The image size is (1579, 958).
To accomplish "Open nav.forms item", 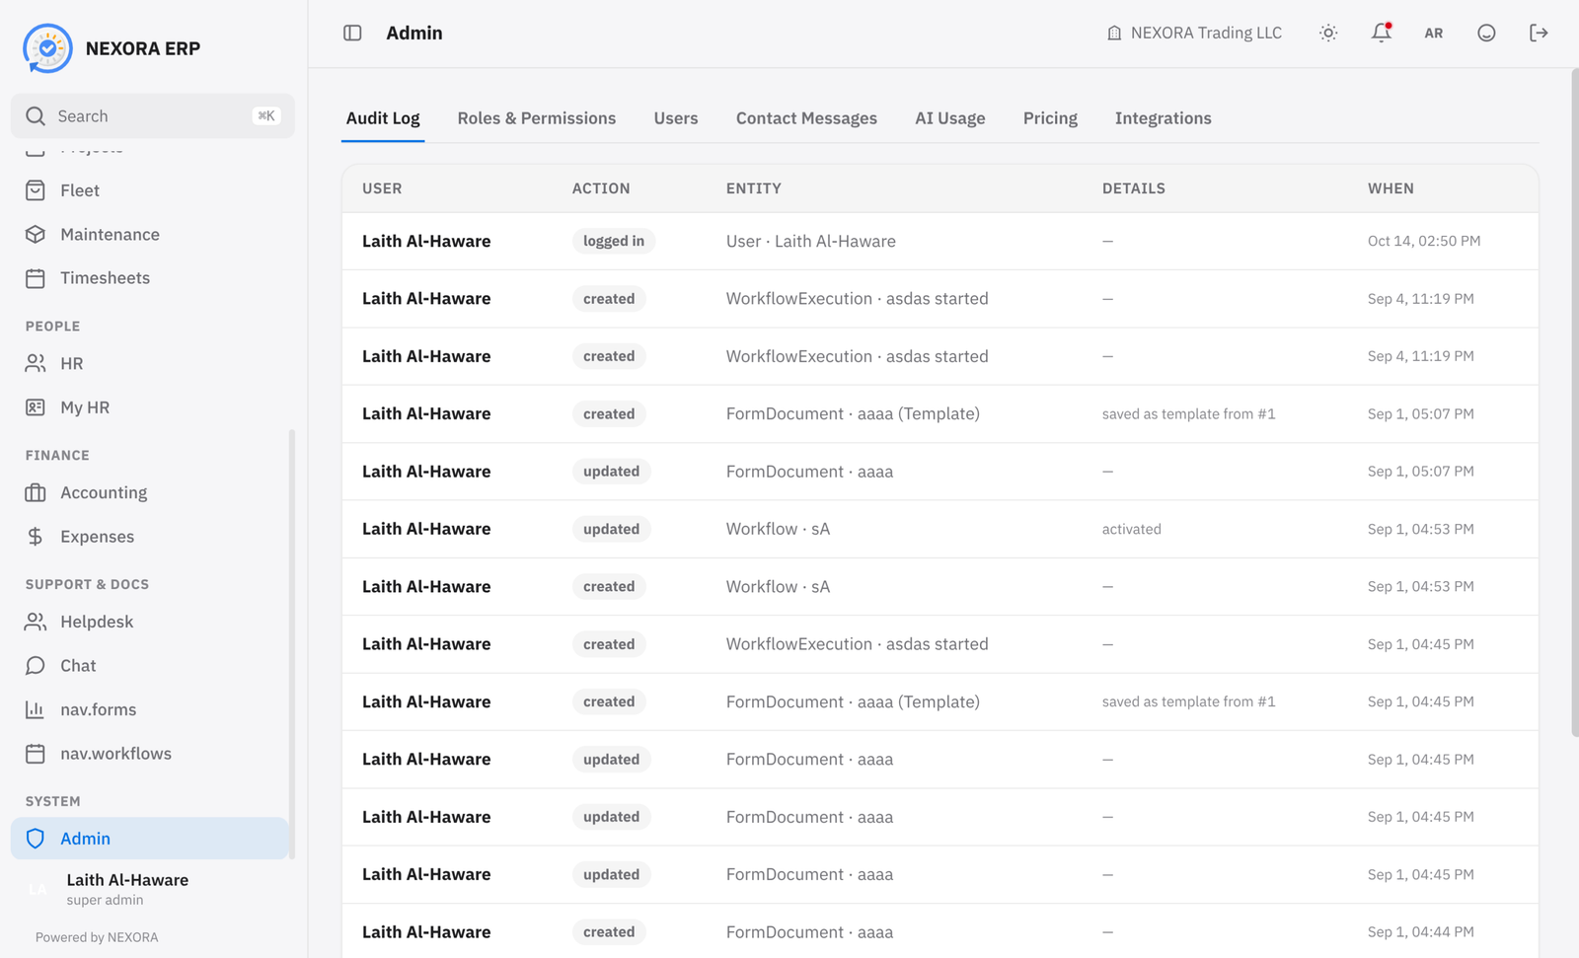I will [150, 709].
